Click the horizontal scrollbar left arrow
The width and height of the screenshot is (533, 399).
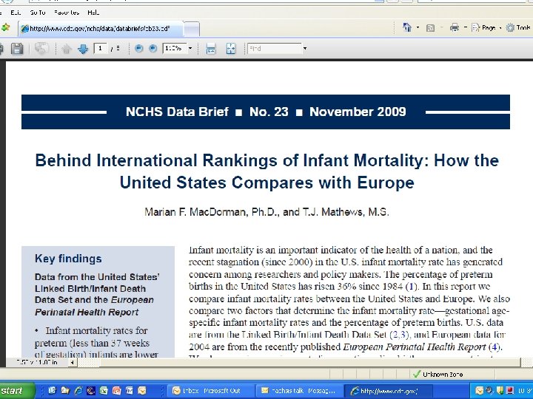[x=72, y=362]
